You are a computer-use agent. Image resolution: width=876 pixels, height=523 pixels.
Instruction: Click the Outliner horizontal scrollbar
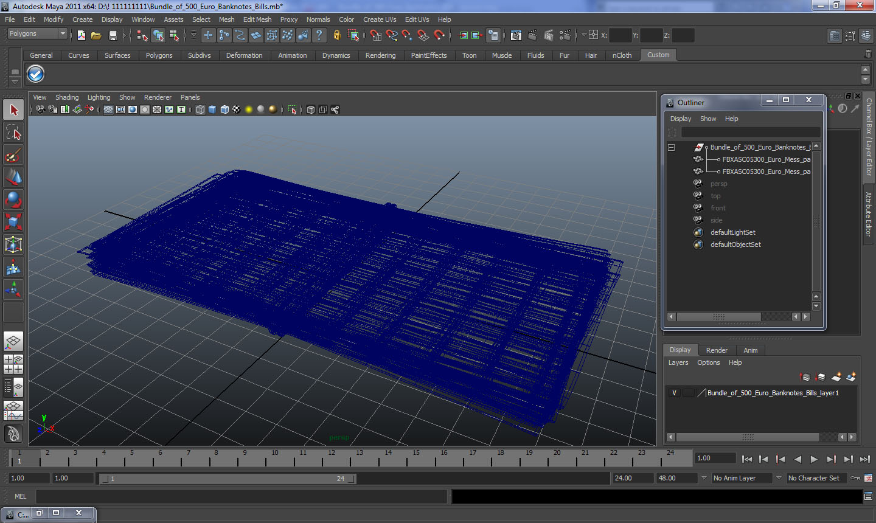coord(718,317)
